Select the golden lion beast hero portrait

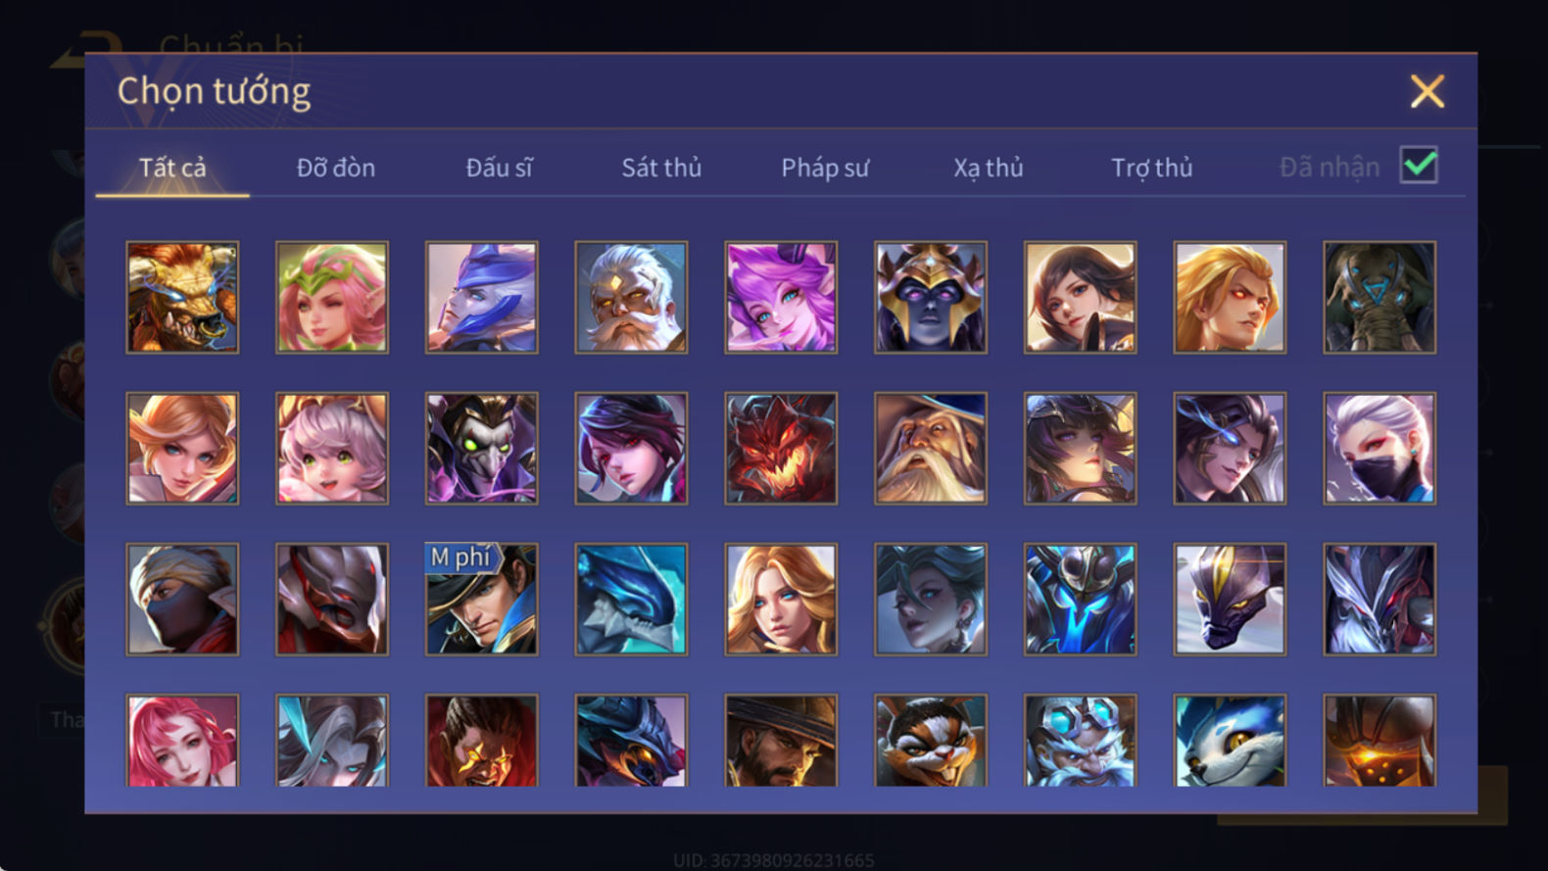pos(182,298)
